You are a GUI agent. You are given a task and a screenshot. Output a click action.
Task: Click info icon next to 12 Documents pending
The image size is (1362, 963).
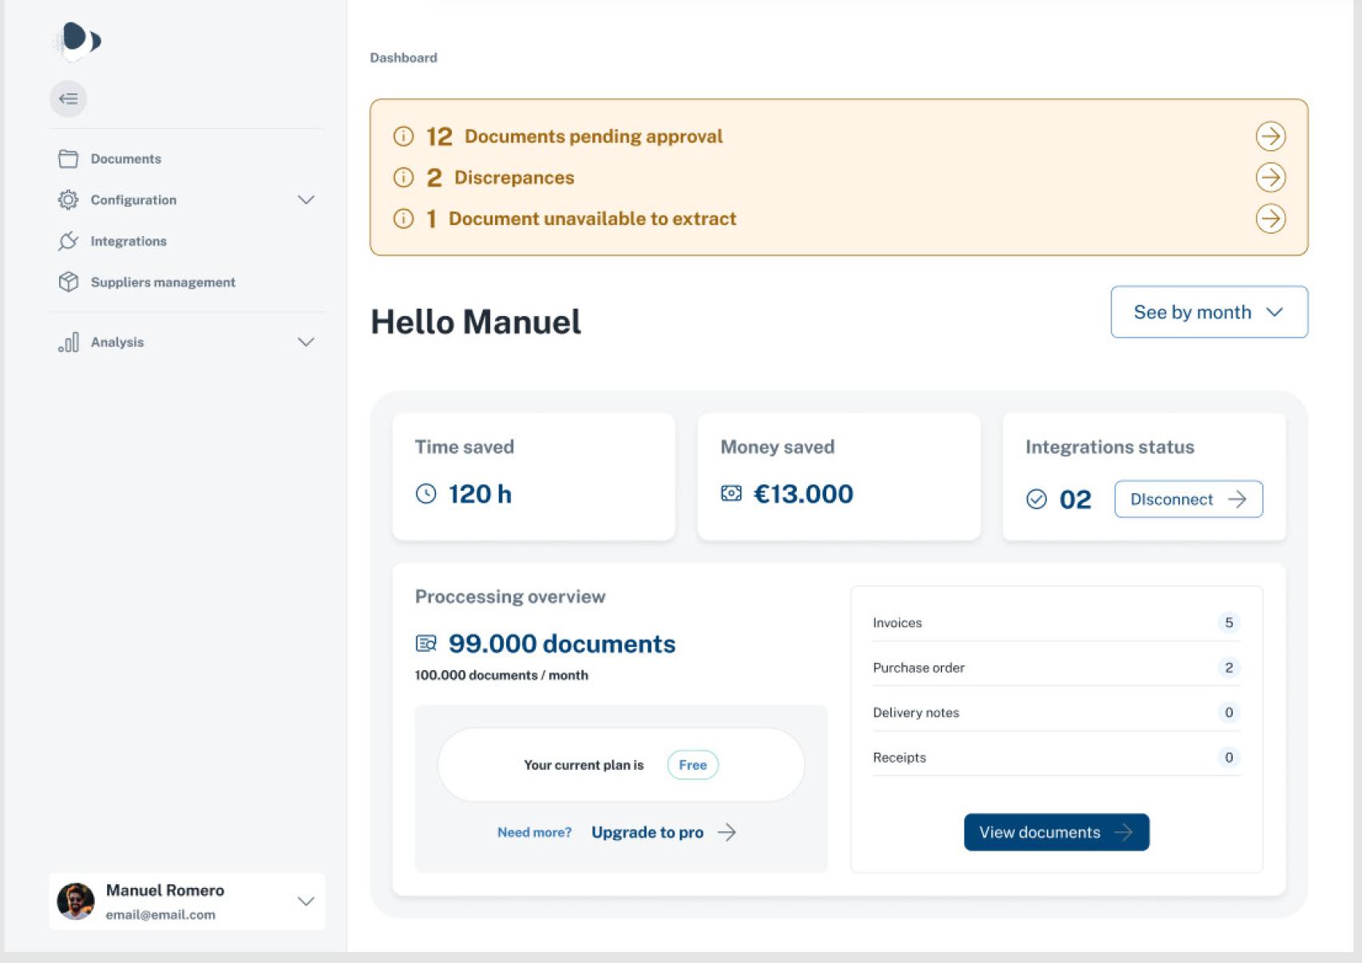[403, 136]
